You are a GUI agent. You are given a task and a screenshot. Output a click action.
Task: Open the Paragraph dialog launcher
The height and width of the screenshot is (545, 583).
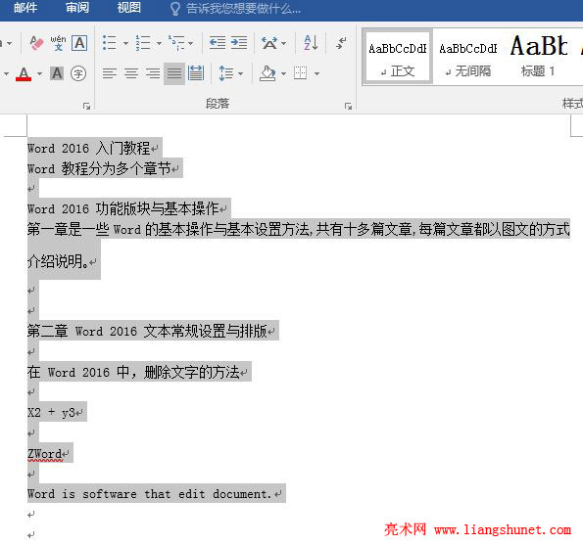pyautogui.click(x=348, y=107)
